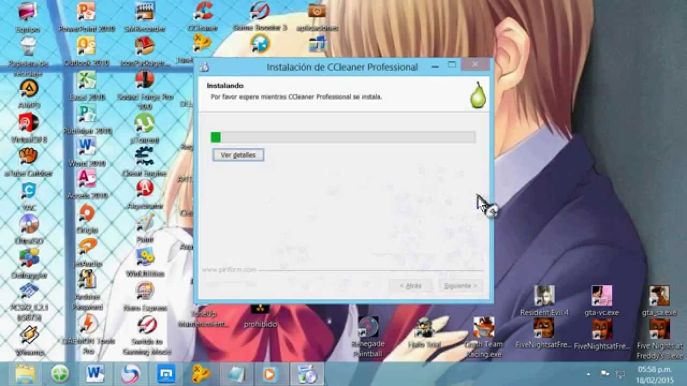The width and height of the screenshot is (687, 386).
Task: Select the jetAudio desktop shortcut
Action: click(x=86, y=253)
